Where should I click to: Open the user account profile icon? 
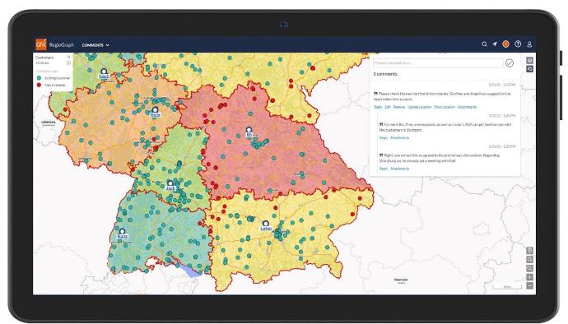[529, 44]
